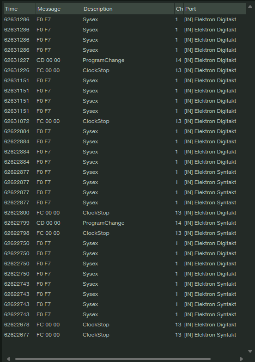
Task: Click FC 00 00 message in row 62622678
Action: tap(48, 325)
